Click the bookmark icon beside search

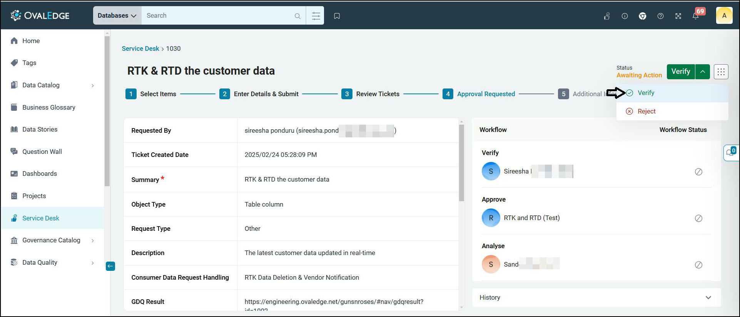pos(337,16)
